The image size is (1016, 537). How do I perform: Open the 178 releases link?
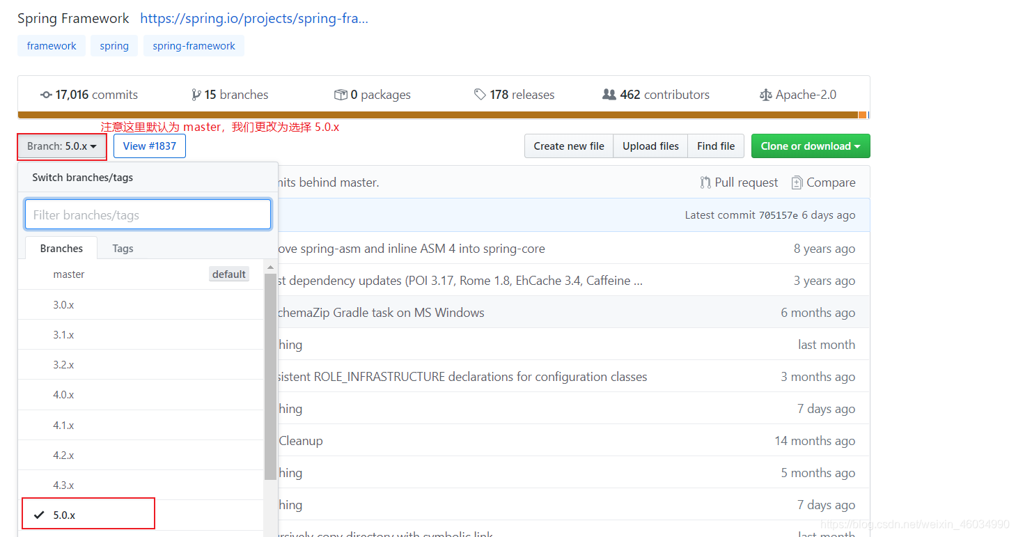coord(515,95)
